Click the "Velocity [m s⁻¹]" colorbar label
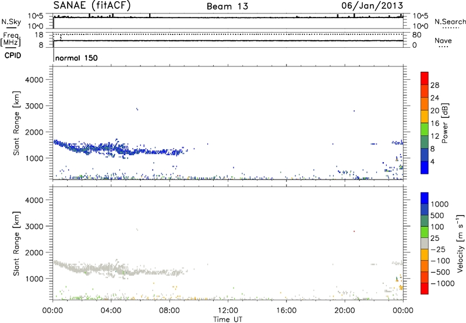Viewport: 466px width, 323px height. 460,243
